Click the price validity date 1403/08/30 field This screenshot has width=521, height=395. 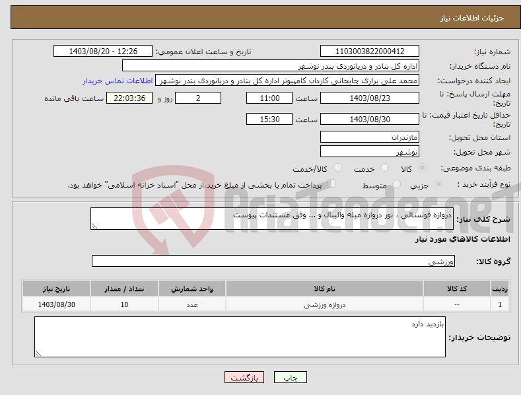point(370,119)
